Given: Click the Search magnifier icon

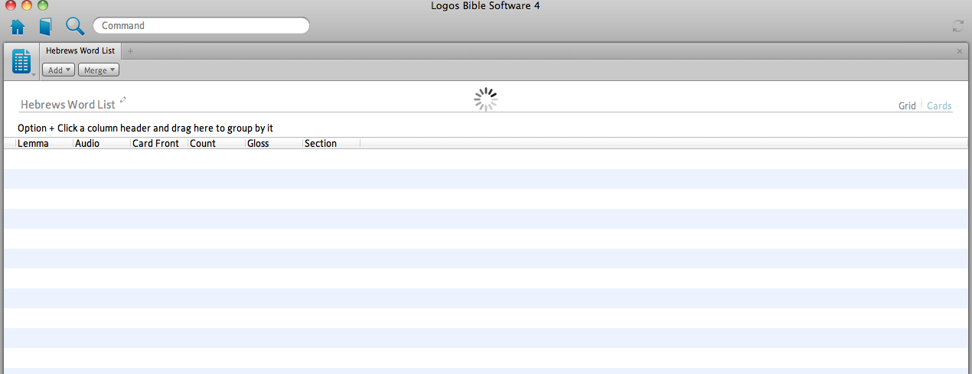Looking at the screenshot, I should click(74, 26).
